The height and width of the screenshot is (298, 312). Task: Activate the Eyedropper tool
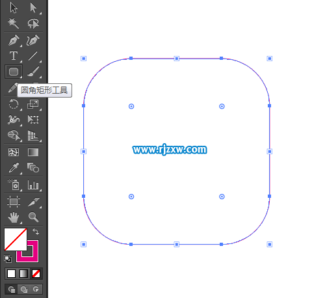click(14, 167)
